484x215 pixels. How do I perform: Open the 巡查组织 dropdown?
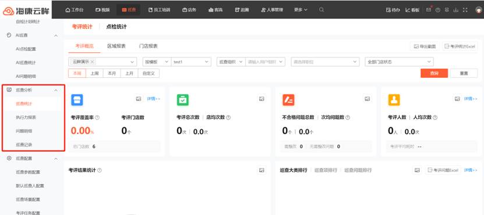point(231,62)
